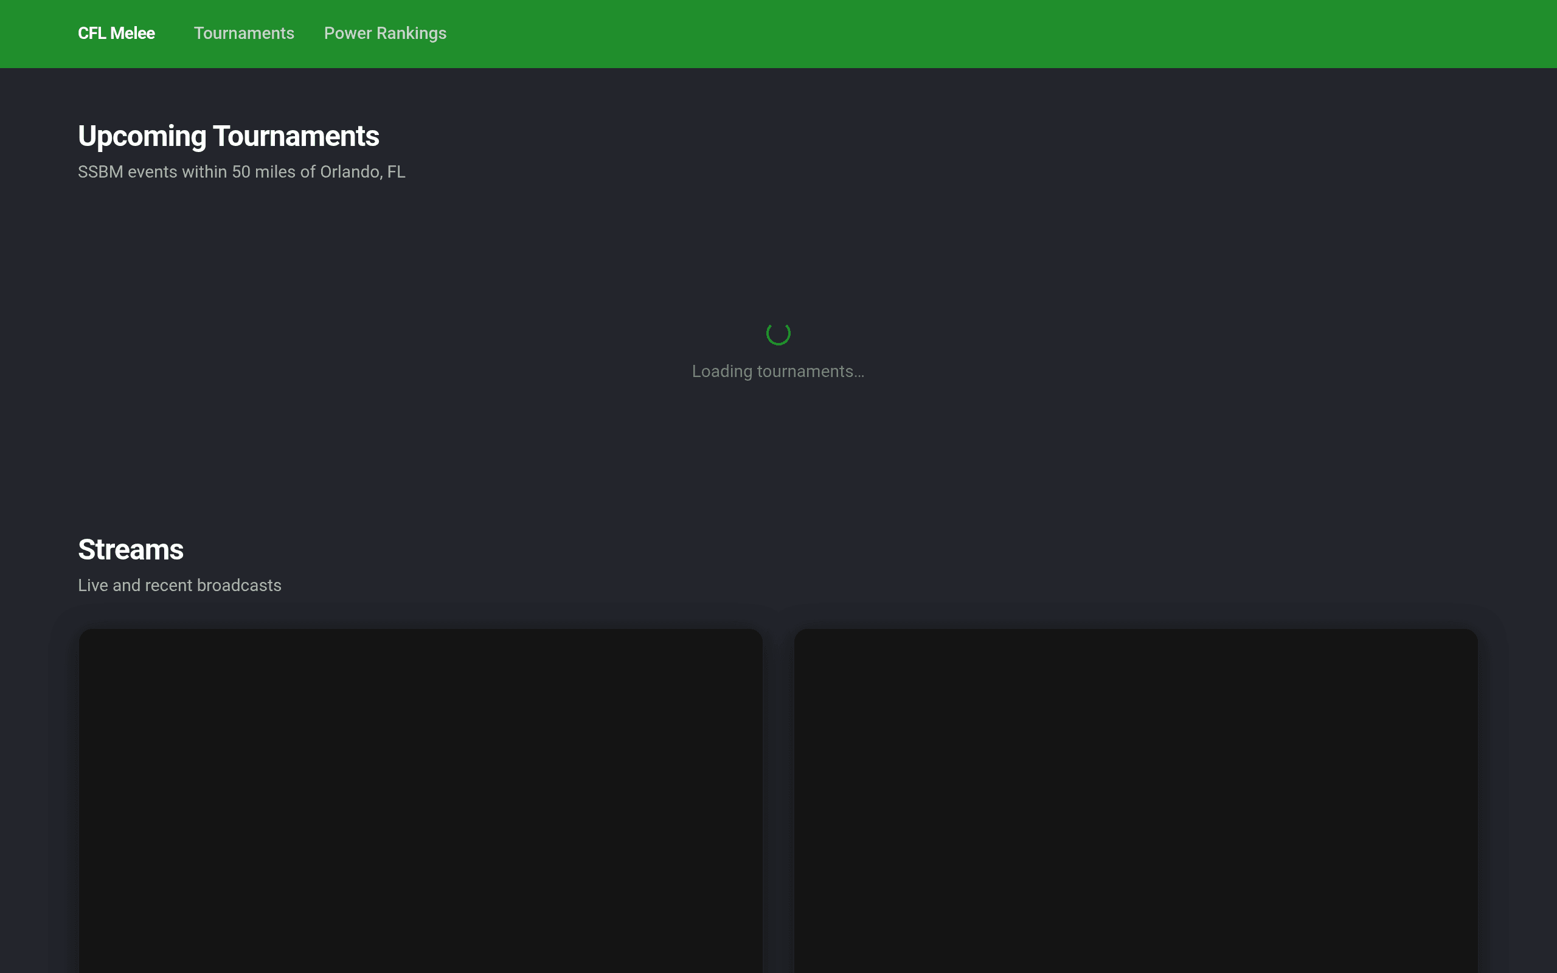The image size is (1557, 973).
Task: Click the 'Loading tournaments...' status text
Action: click(778, 372)
